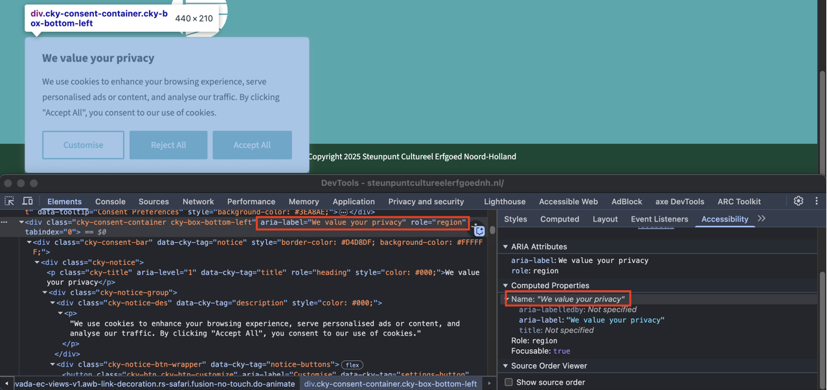This screenshot has width=827, height=390.
Task: Collapse the cky-notice-group div node
Action: [45, 293]
